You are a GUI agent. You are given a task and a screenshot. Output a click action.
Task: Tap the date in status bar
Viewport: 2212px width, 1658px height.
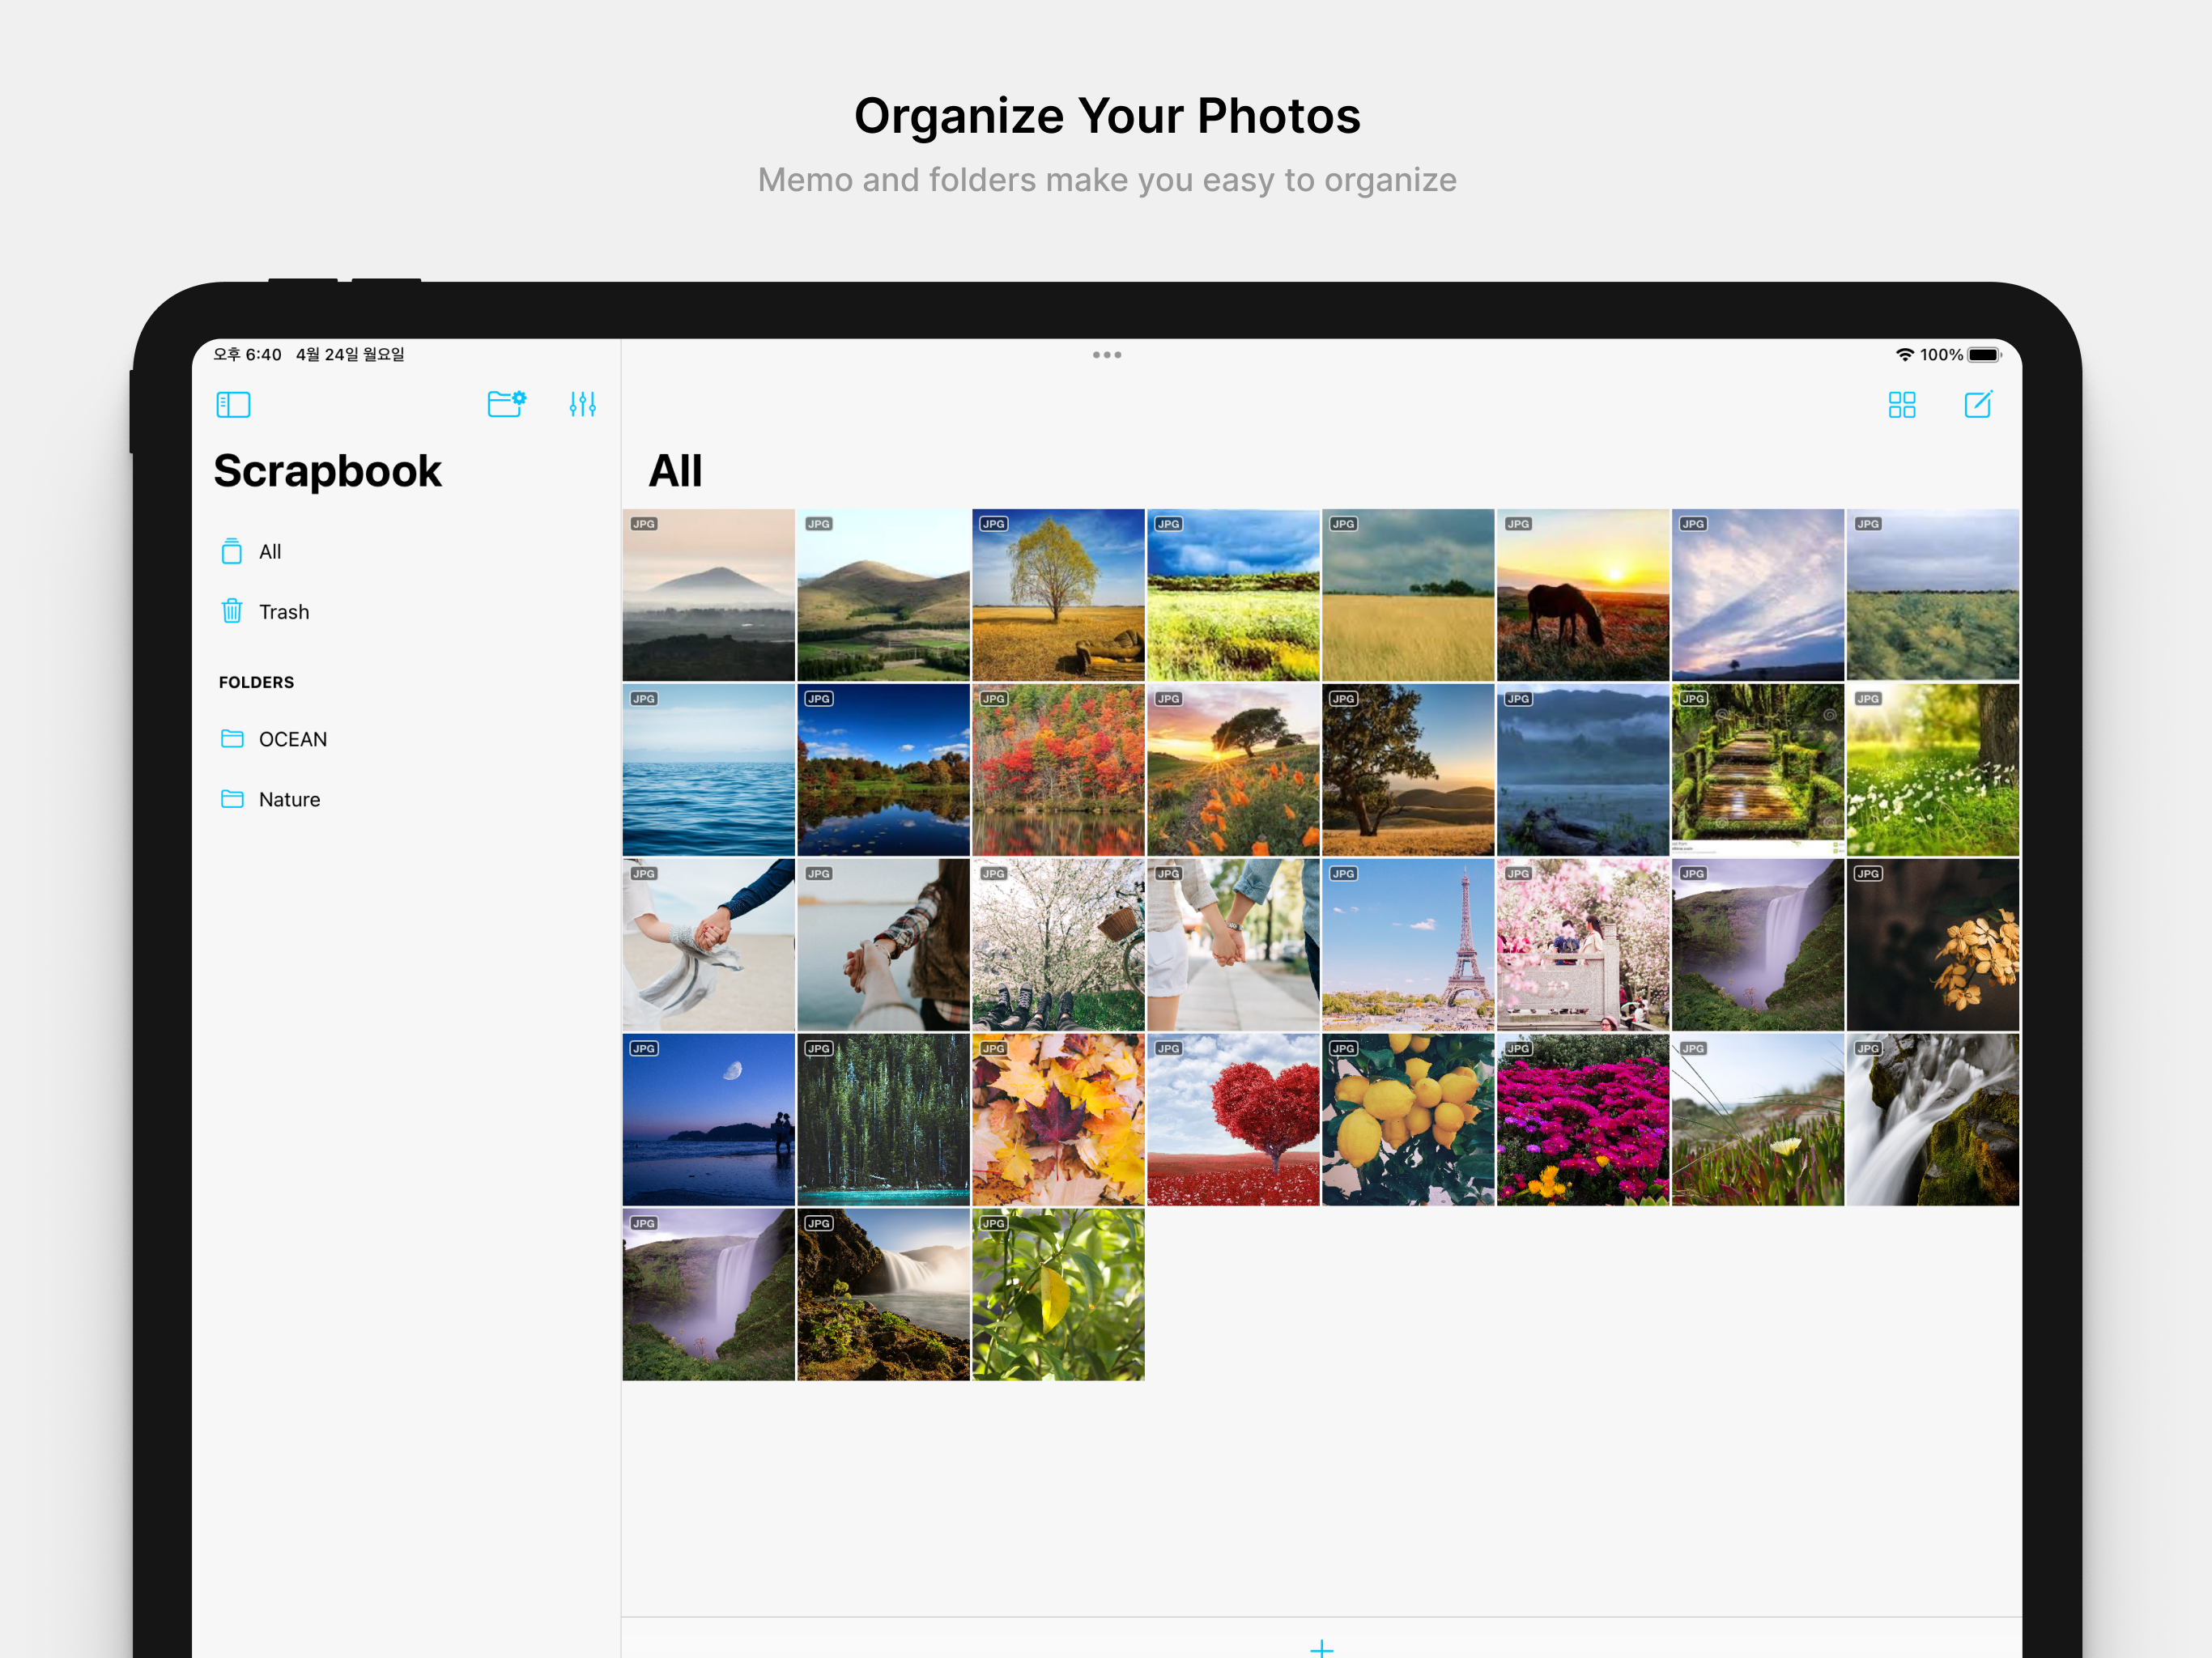[x=350, y=354]
